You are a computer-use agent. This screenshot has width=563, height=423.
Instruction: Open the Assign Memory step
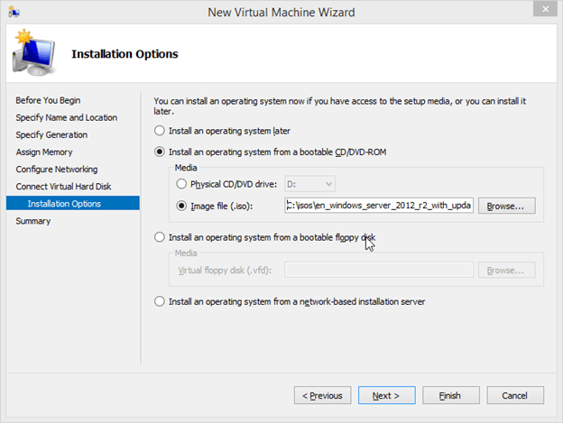44,152
